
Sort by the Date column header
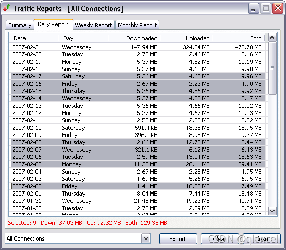34,38
